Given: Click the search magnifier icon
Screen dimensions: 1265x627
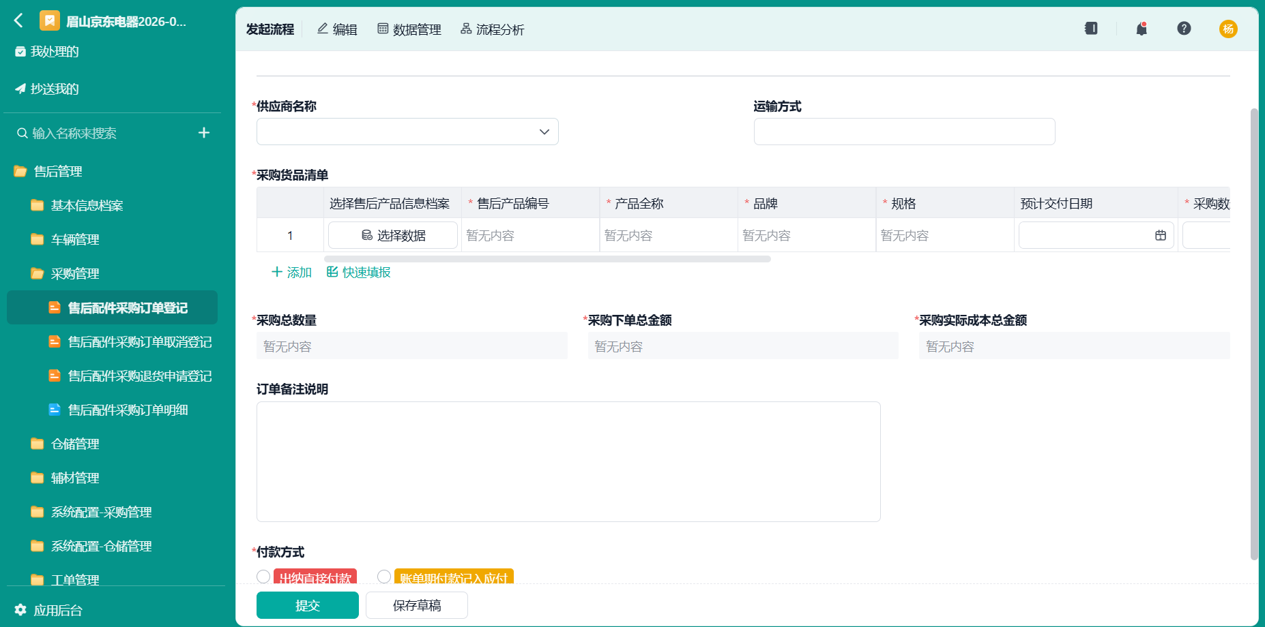Looking at the screenshot, I should 23,133.
